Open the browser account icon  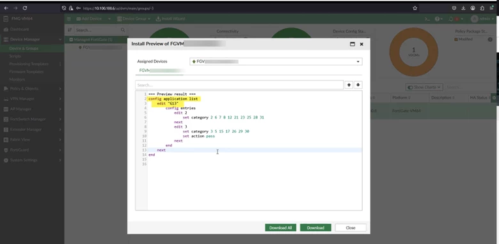pos(473,8)
